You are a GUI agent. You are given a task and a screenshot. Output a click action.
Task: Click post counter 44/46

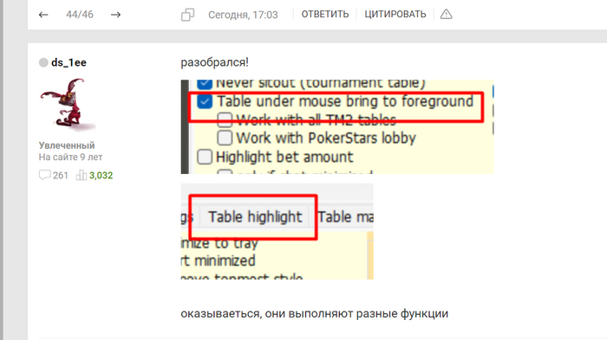[80, 15]
